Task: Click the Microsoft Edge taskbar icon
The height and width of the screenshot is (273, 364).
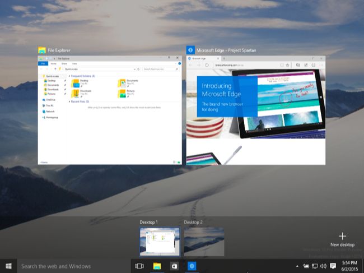Action: point(192,266)
